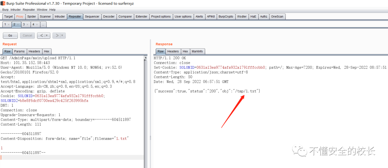Click the DNT: 1 request header

pyautogui.click(x=7, y=105)
